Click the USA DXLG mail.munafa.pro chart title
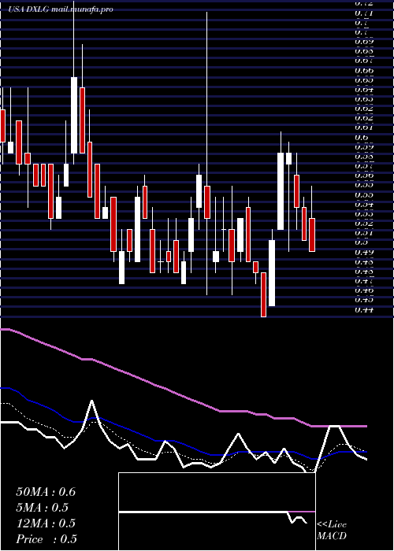This screenshot has height=551, width=394. coord(61,9)
